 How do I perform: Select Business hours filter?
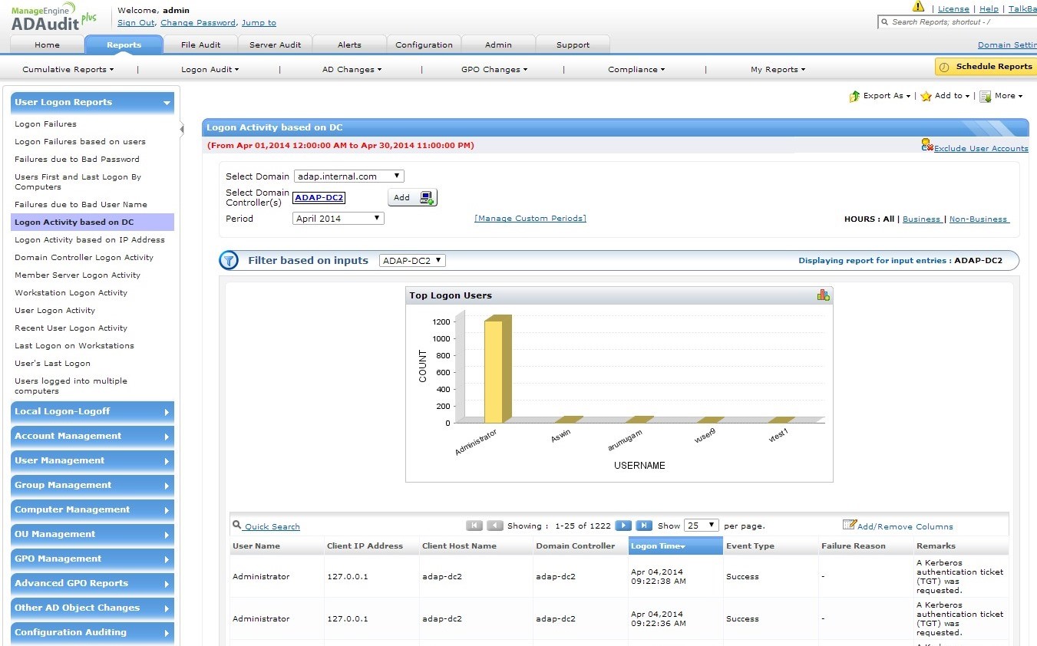tap(921, 219)
